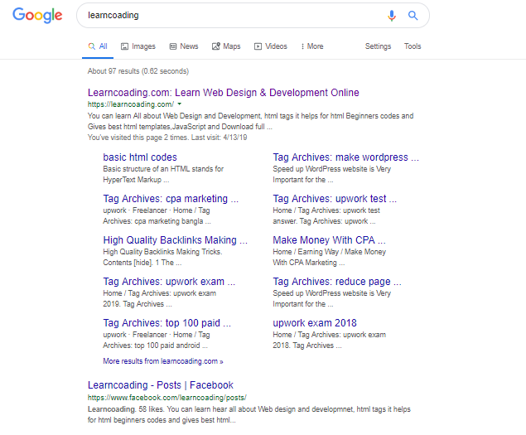
Task: Click the blue search magnifier icon
Action: (x=413, y=16)
